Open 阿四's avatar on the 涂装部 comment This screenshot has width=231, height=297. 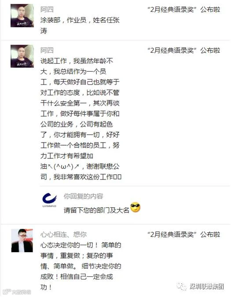coord(22,15)
